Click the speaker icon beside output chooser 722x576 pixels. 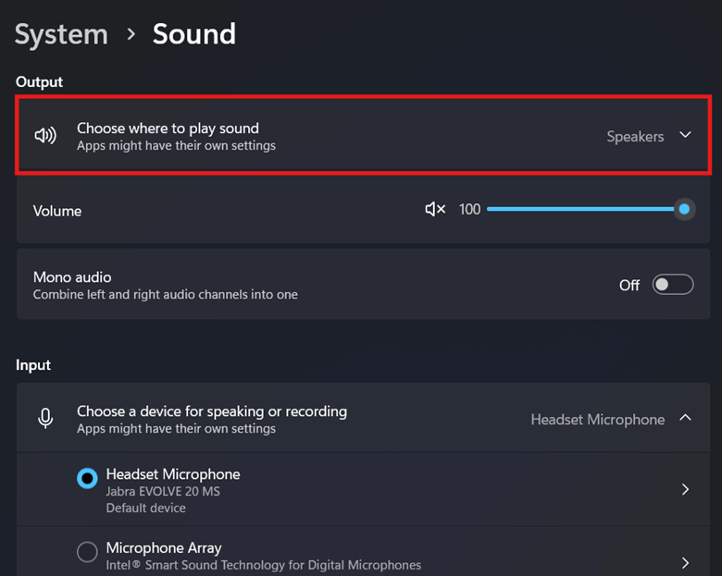point(45,136)
